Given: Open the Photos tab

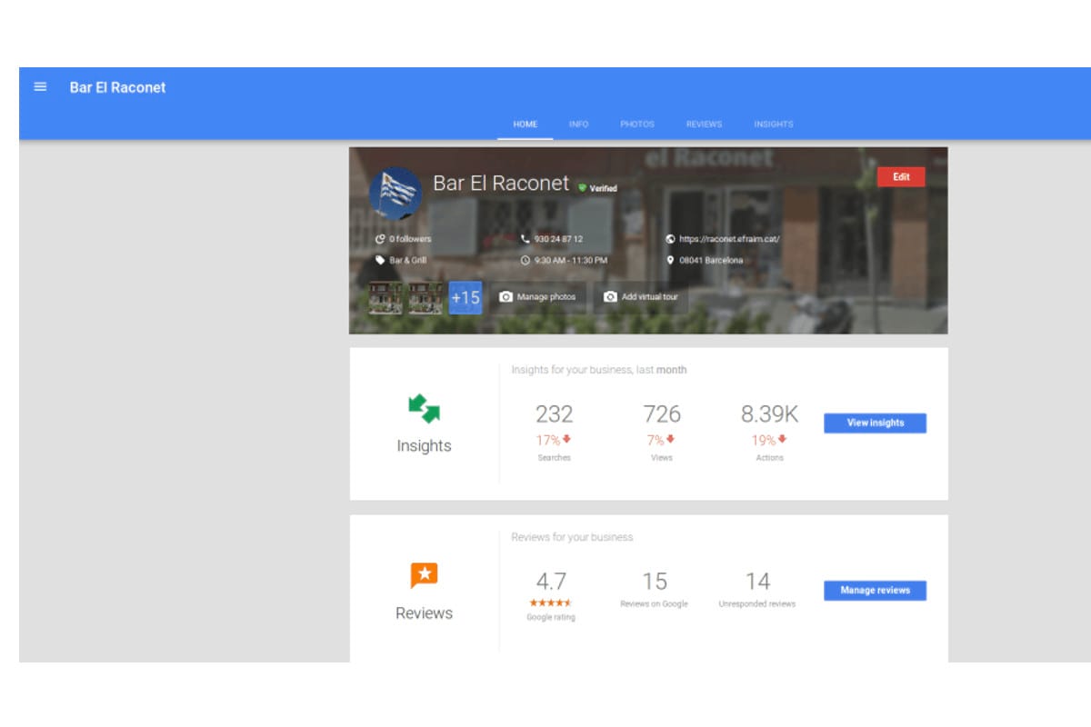Looking at the screenshot, I should tap(637, 124).
